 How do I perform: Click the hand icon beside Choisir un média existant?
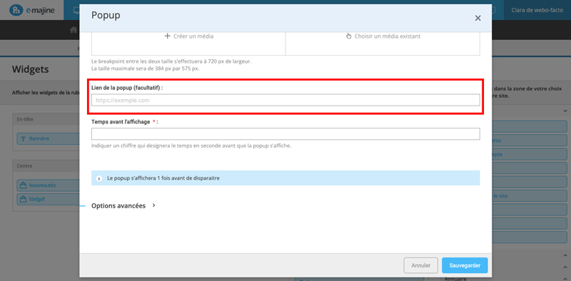[x=349, y=36]
